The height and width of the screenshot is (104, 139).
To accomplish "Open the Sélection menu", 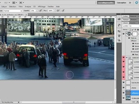I will point(12,7).
